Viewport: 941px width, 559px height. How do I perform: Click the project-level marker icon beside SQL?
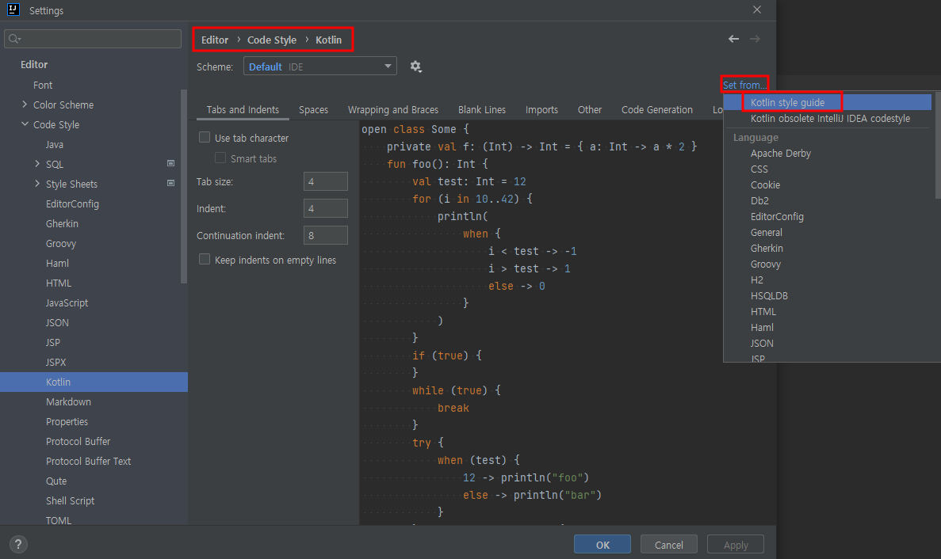(x=170, y=163)
